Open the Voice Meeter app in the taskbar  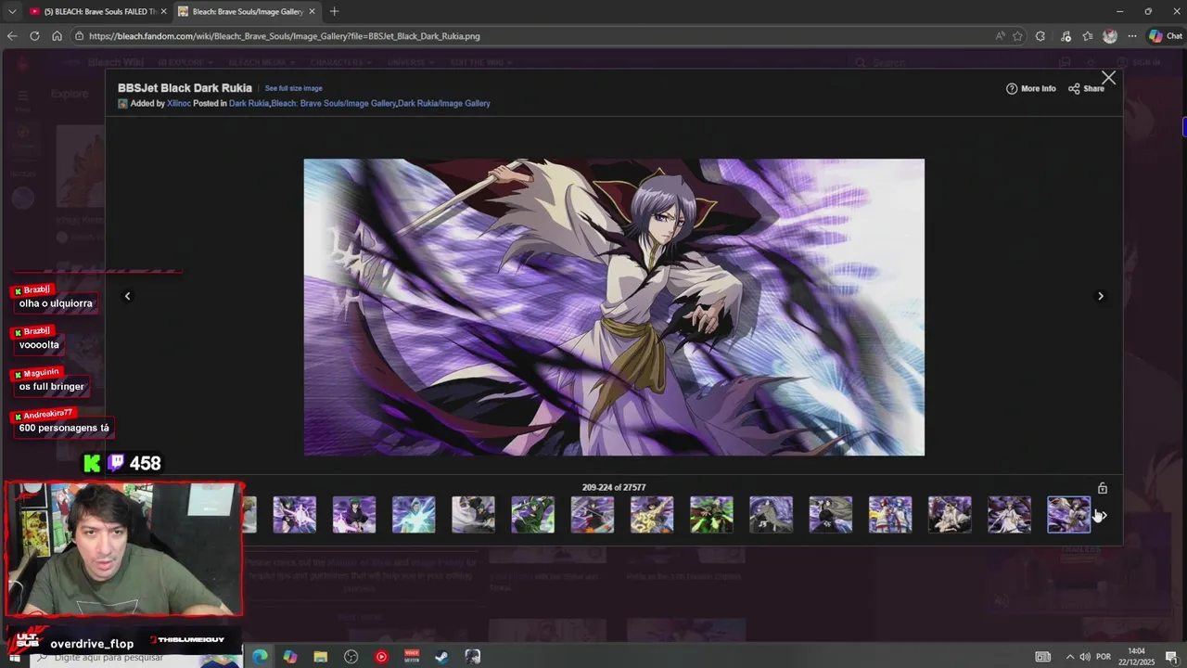coord(412,657)
